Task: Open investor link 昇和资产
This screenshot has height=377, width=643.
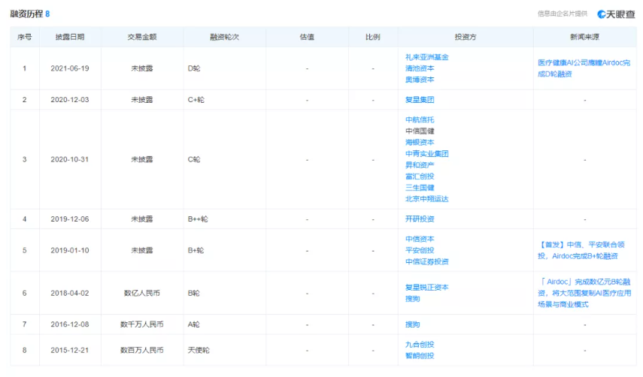Action: [x=420, y=165]
